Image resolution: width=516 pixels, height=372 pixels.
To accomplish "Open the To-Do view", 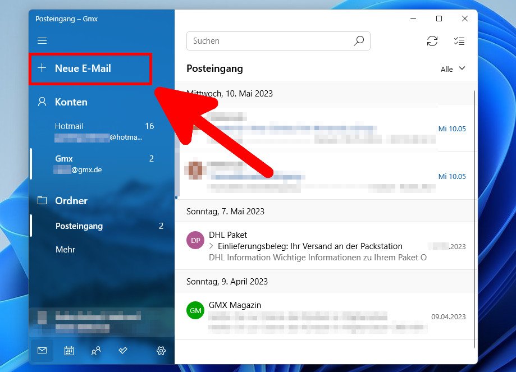I will 123,351.
